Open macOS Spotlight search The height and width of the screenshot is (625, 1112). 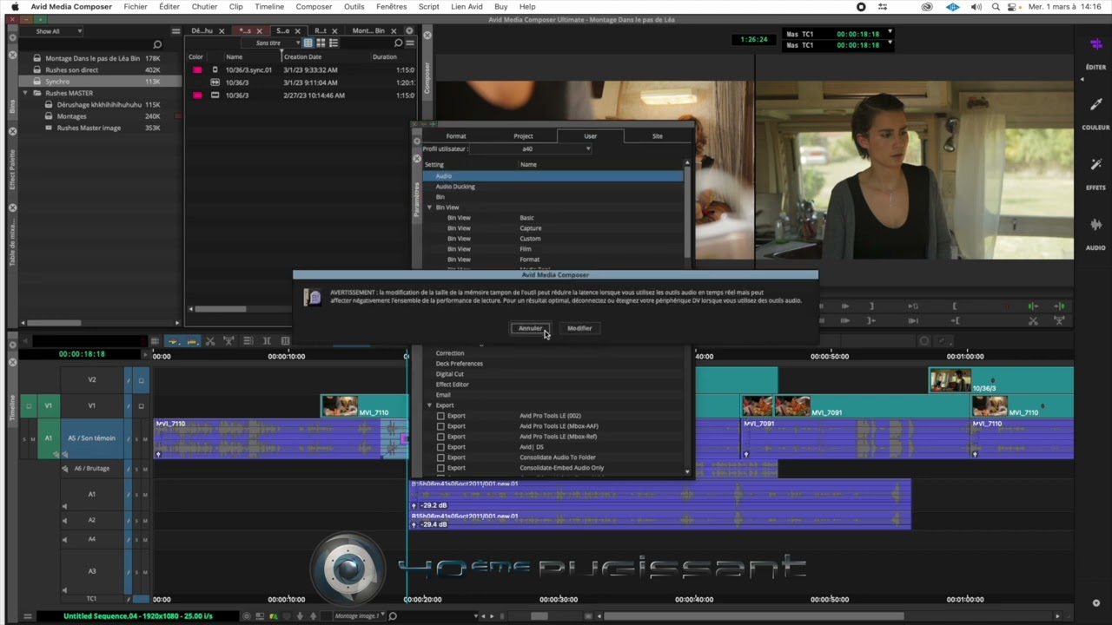[x=996, y=6]
